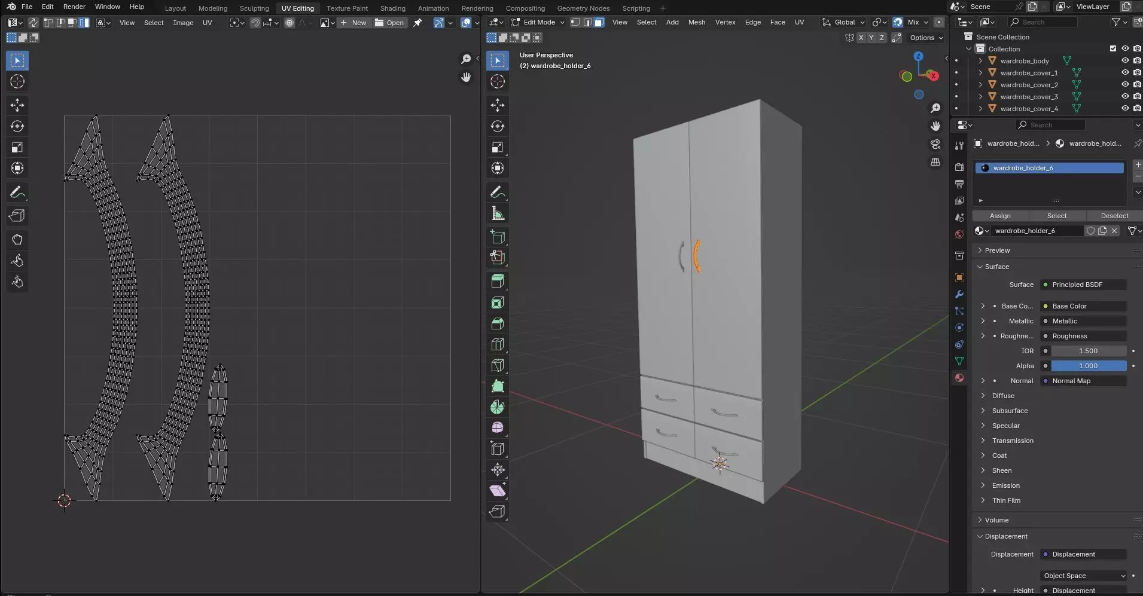The width and height of the screenshot is (1143, 596).
Task: Open the Render menu
Action: click(x=74, y=7)
